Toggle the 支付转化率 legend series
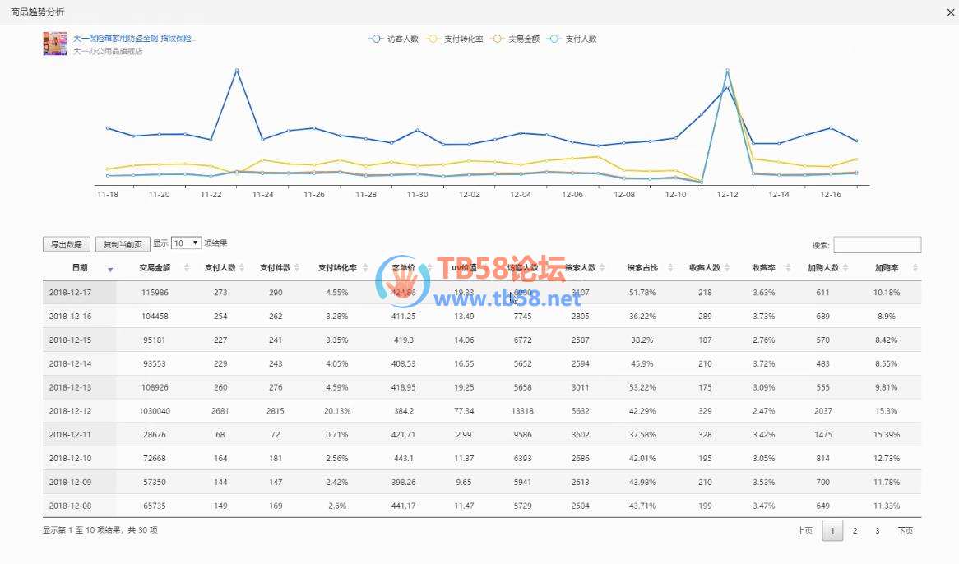 (455, 39)
